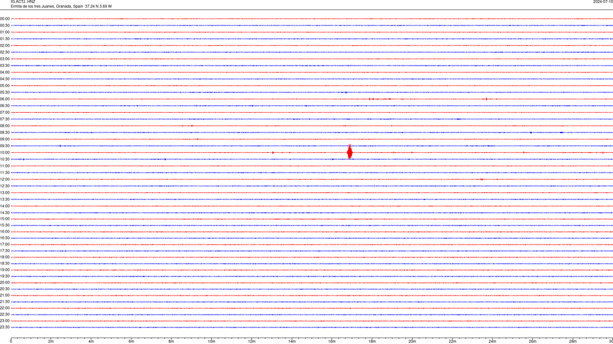
Task: Click the '6m' tick label on the time axis
Action: (x=131, y=341)
